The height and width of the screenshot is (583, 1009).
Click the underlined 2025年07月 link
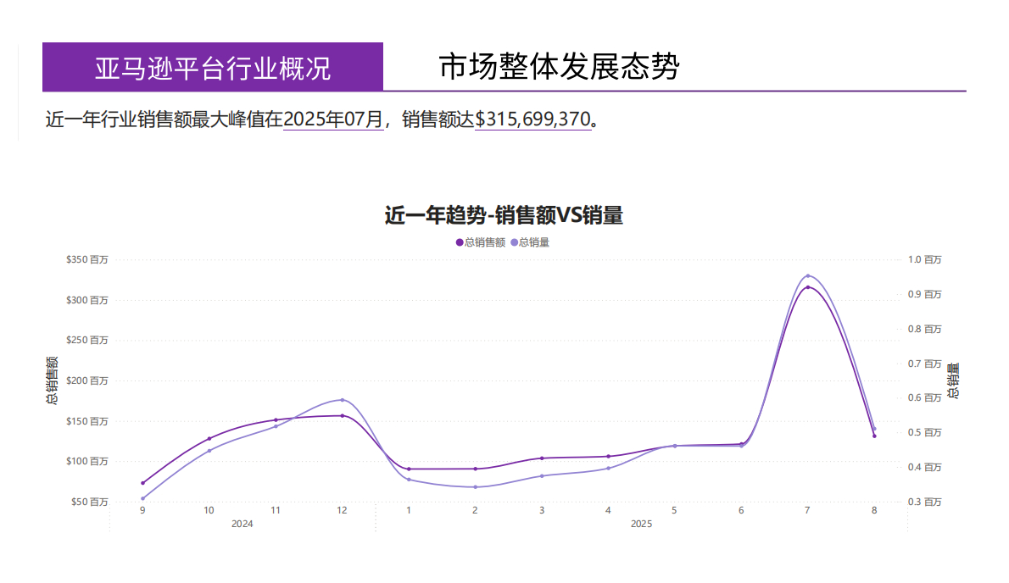tap(331, 119)
